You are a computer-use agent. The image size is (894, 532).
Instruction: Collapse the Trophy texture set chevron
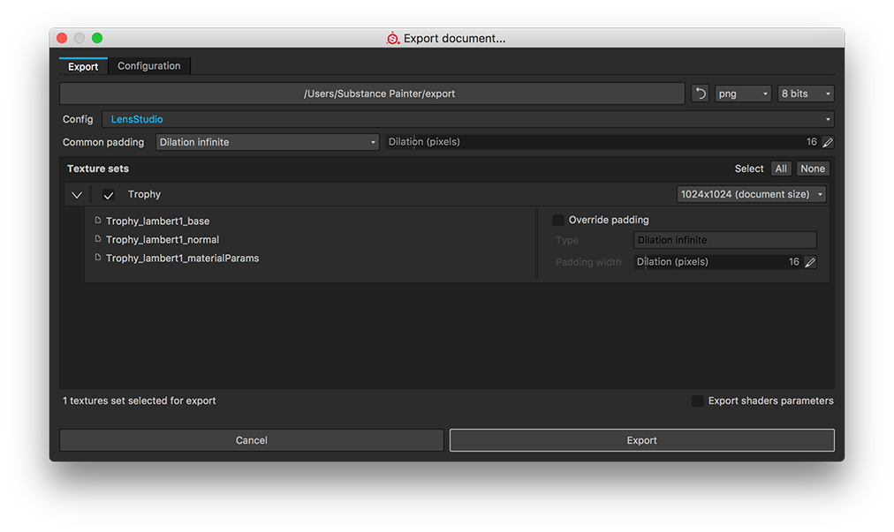pyautogui.click(x=77, y=195)
